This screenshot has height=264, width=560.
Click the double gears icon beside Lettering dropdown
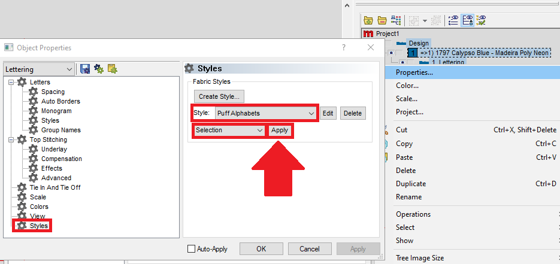[98, 69]
